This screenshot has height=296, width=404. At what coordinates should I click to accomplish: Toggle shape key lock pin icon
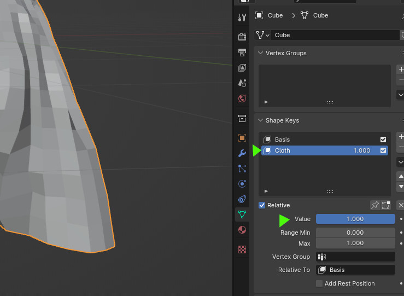click(x=375, y=205)
